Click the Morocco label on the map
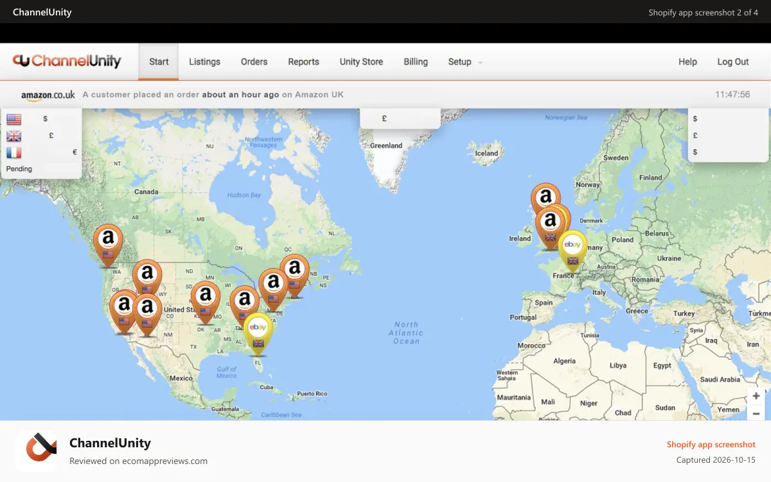The height and width of the screenshot is (482, 771). coord(531,346)
